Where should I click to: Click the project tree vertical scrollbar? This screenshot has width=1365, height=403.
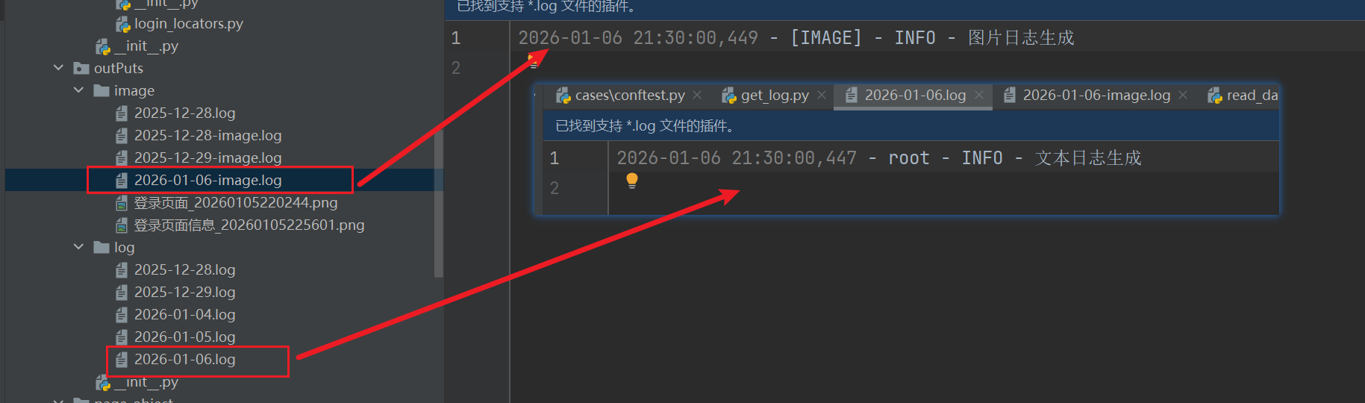439,201
